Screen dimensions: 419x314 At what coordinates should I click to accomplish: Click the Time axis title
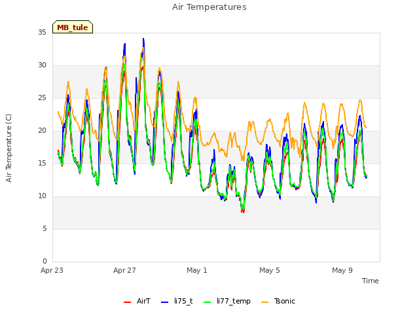click(371, 281)
